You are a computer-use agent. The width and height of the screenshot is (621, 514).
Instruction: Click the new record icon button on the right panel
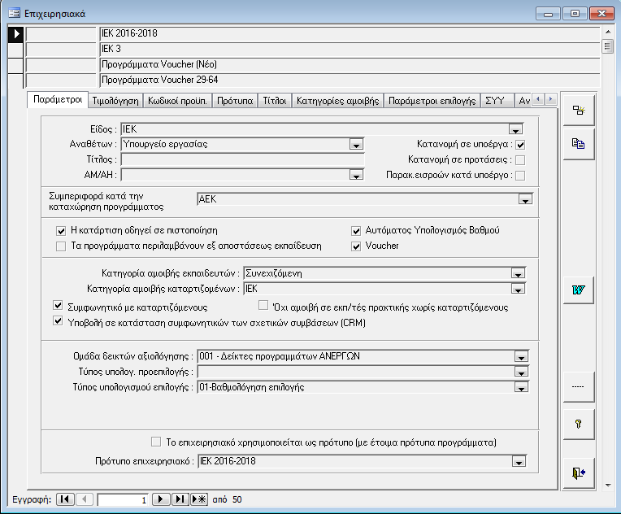(578, 111)
